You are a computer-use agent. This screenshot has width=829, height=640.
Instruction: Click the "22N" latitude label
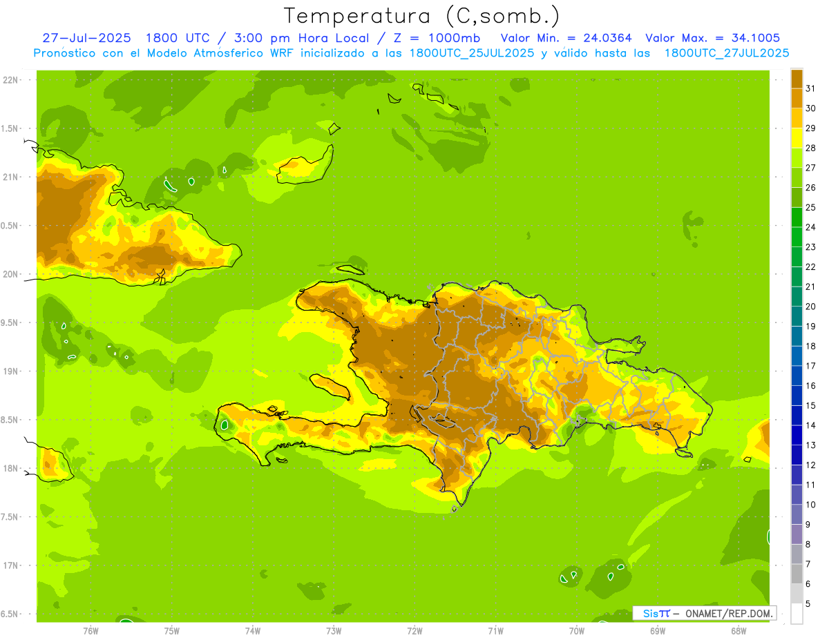[11, 80]
